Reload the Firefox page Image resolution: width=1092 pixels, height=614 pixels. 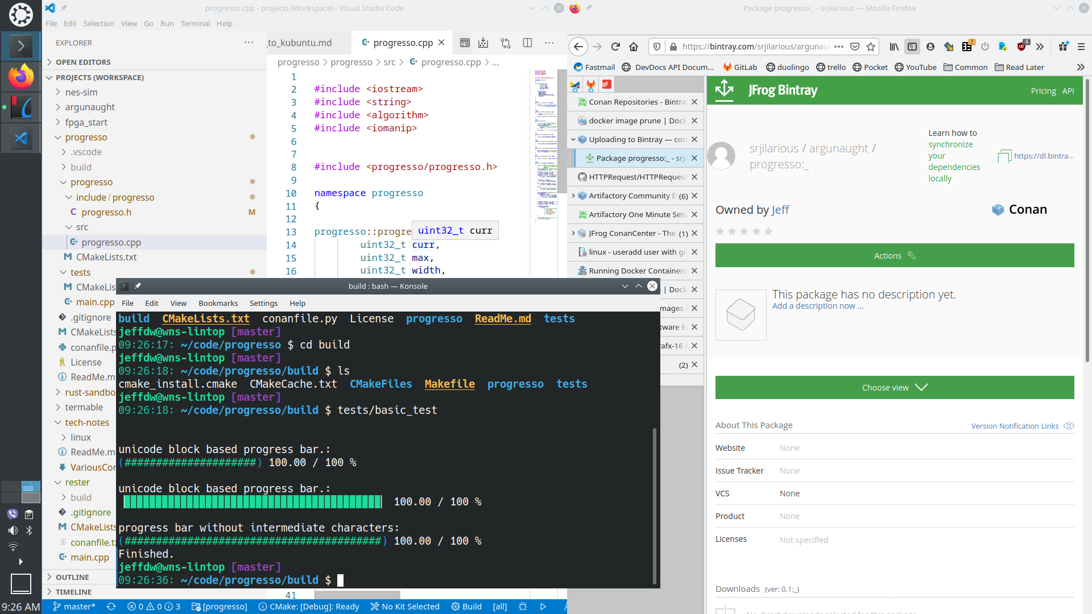pos(615,47)
